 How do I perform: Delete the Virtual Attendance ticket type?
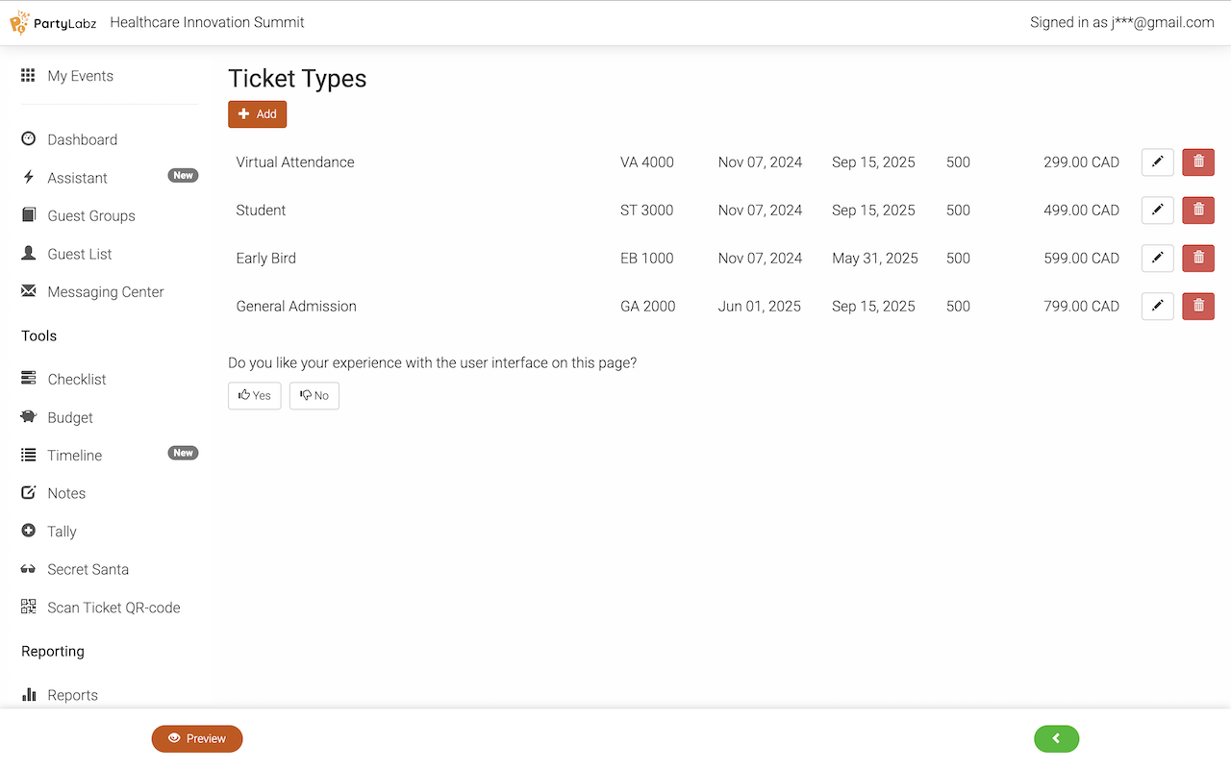[x=1198, y=162]
